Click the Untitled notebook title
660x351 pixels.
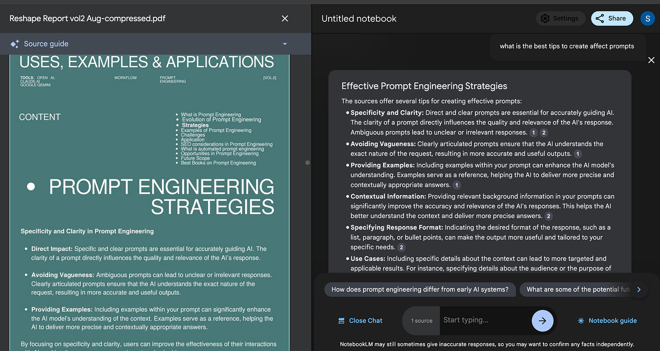[359, 19]
